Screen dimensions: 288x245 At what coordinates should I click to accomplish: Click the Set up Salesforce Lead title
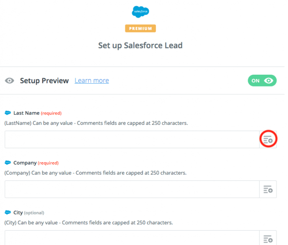(x=140, y=46)
